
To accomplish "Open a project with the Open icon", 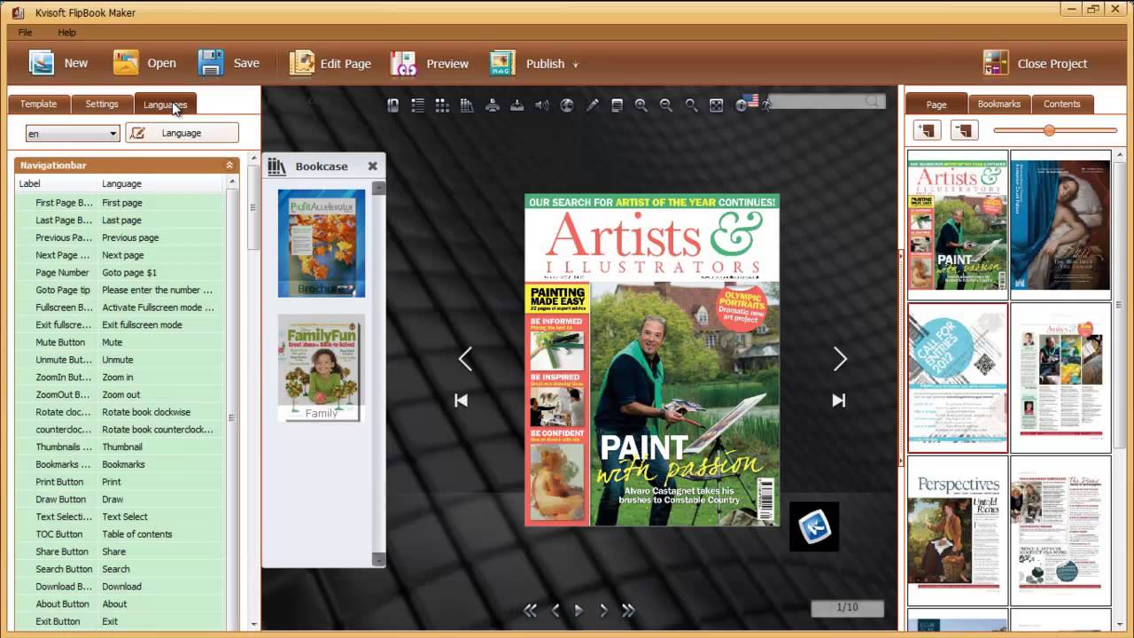I will (126, 63).
